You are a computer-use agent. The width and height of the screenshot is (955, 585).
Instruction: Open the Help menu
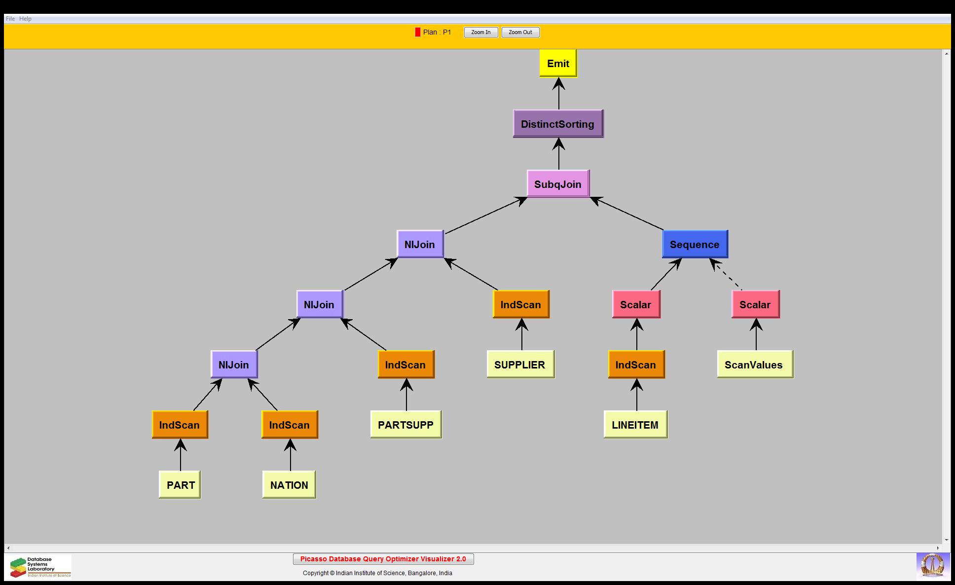(25, 19)
